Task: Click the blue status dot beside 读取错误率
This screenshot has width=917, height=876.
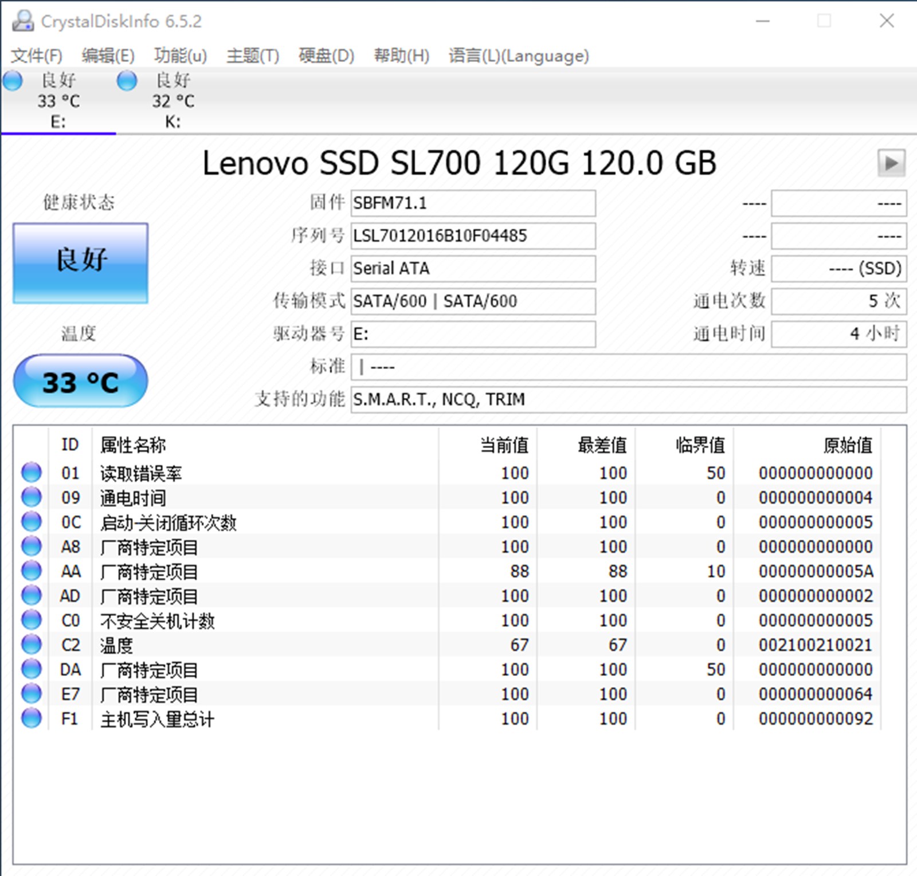Action: click(x=32, y=472)
